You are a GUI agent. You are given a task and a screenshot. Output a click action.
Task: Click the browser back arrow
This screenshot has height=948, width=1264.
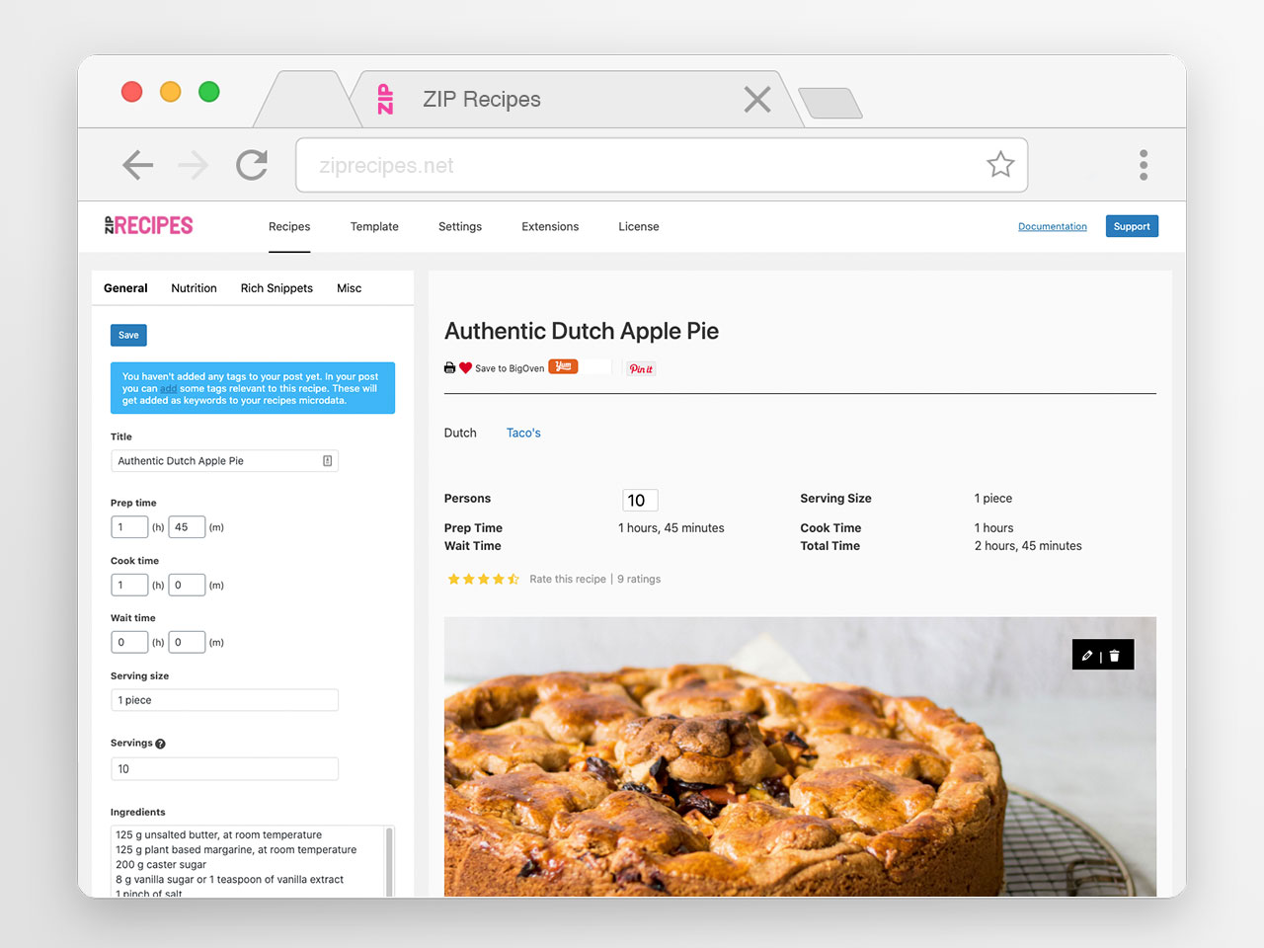tap(138, 165)
